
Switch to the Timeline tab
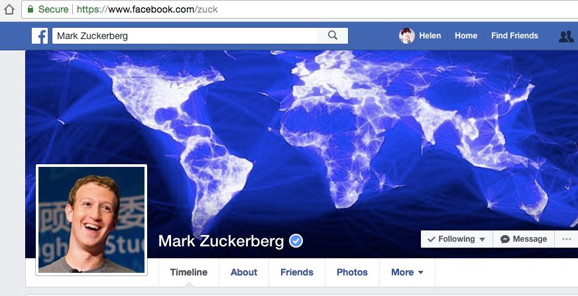tap(189, 272)
